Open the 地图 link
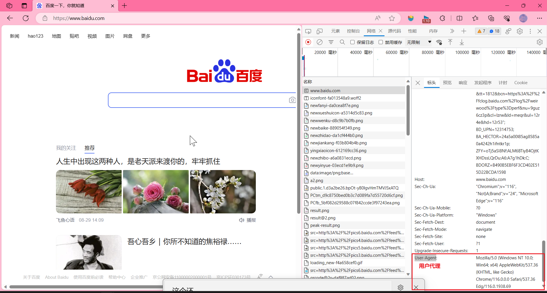The height and width of the screenshot is (293, 547). point(57,36)
